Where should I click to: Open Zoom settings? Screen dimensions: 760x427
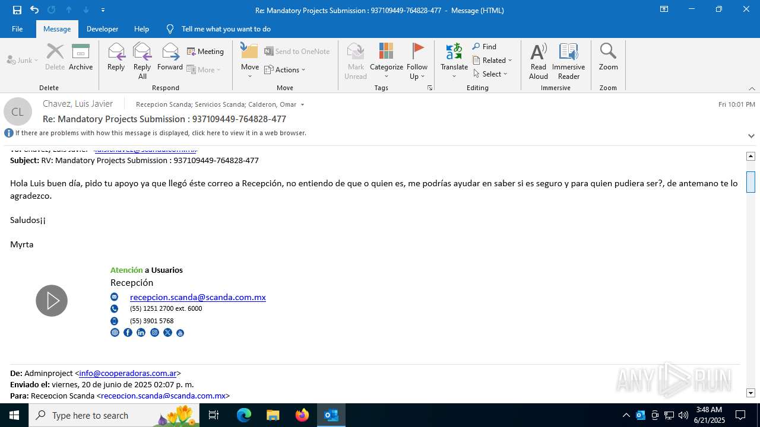608,57
